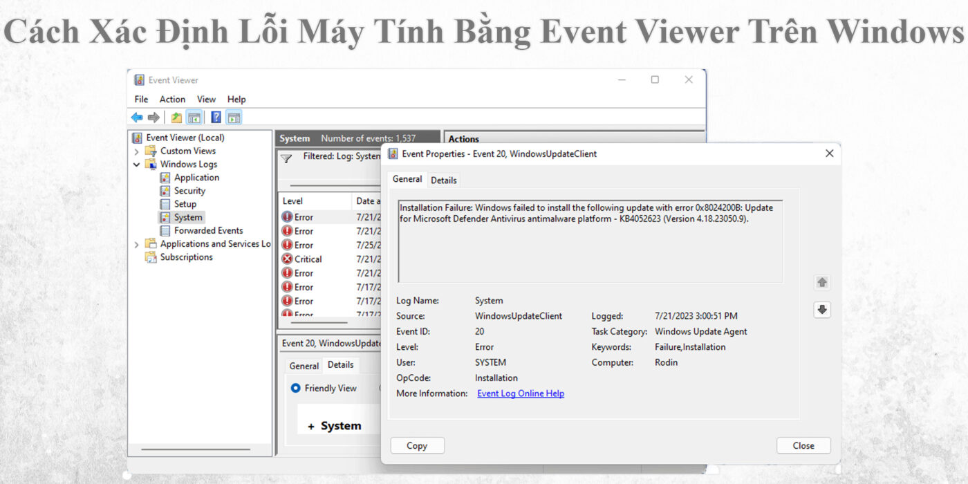Screen dimensions: 968x484
Task: Open the View menu
Action: pyautogui.click(x=206, y=99)
